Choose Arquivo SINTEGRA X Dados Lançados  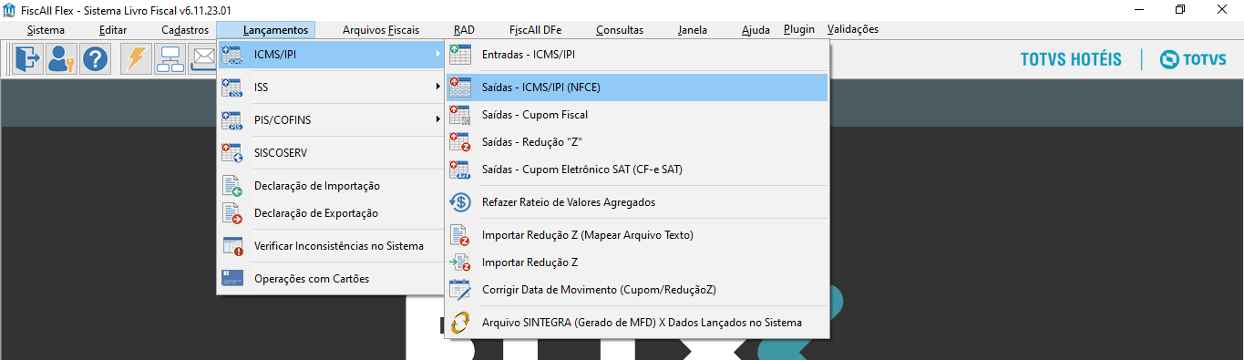tap(637, 323)
